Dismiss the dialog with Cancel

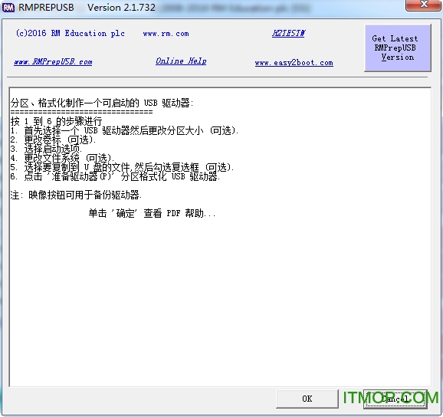395,399
